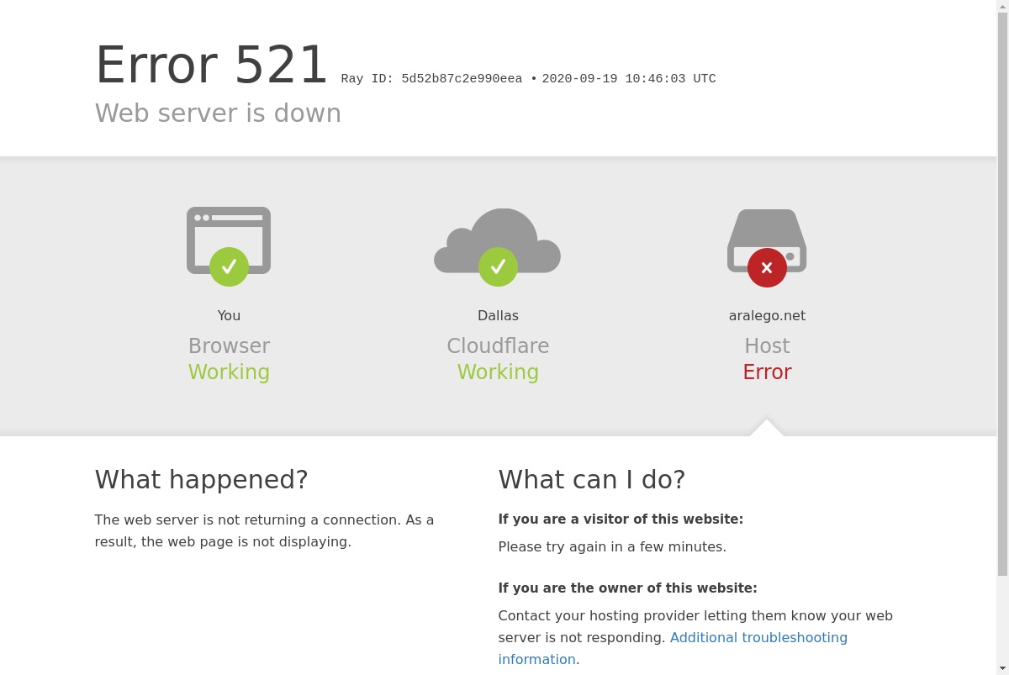Click the 'Working' status under Cloudflare

(498, 372)
